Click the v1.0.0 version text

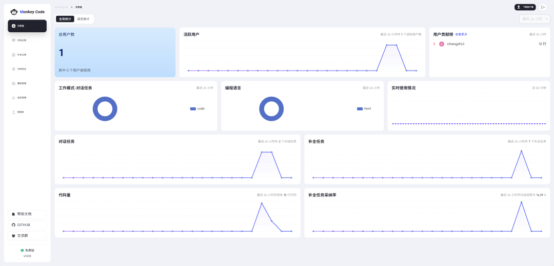[x=27, y=256]
